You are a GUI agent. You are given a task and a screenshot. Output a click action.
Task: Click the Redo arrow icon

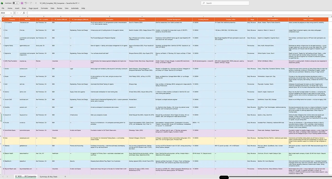(31, 3)
